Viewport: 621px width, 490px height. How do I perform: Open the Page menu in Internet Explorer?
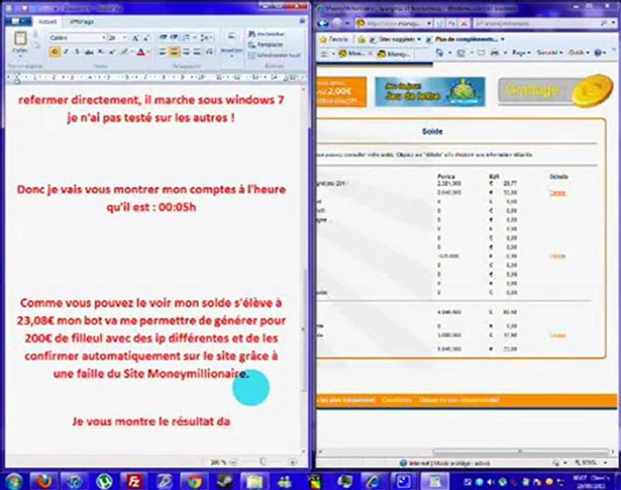[521, 52]
